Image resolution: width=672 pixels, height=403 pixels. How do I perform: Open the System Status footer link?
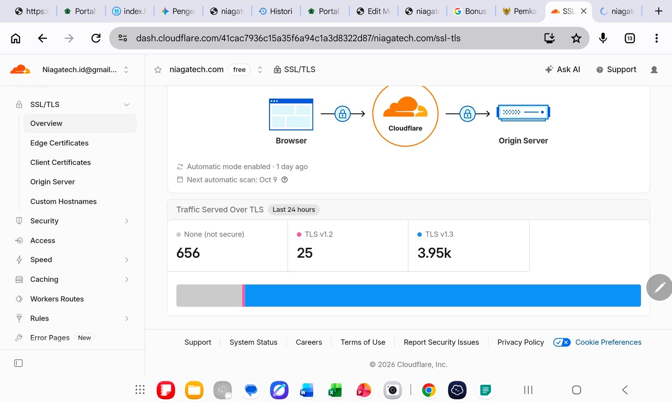(253, 342)
